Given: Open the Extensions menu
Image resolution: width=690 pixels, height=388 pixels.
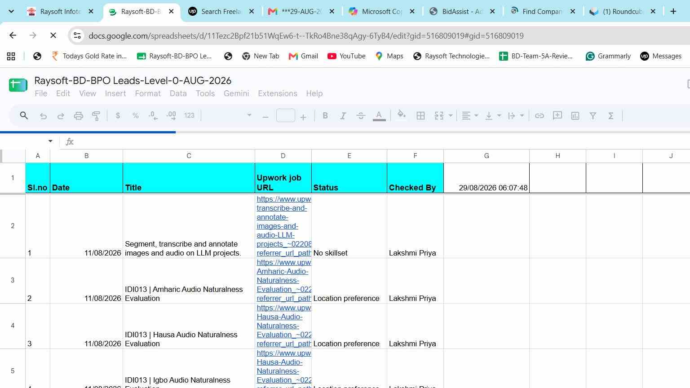Looking at the screenshot, I should 278,93.
